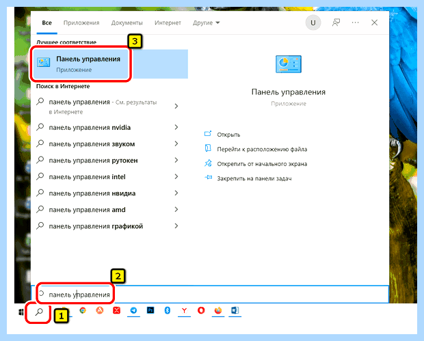Expand chevron for web results suggestion
The image size is (424, 341).
[176, 106]
